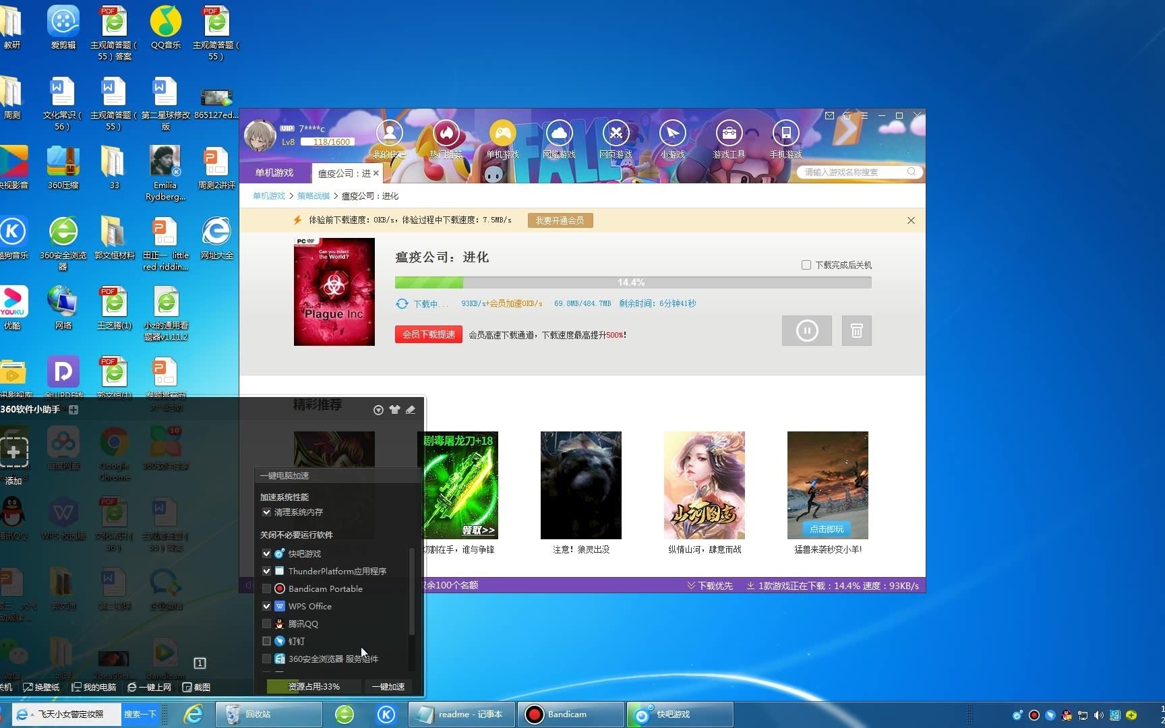Screen dimensions: 1165x728
Task: Click 我要开通会员 button
Action: [x=560, y=220]
